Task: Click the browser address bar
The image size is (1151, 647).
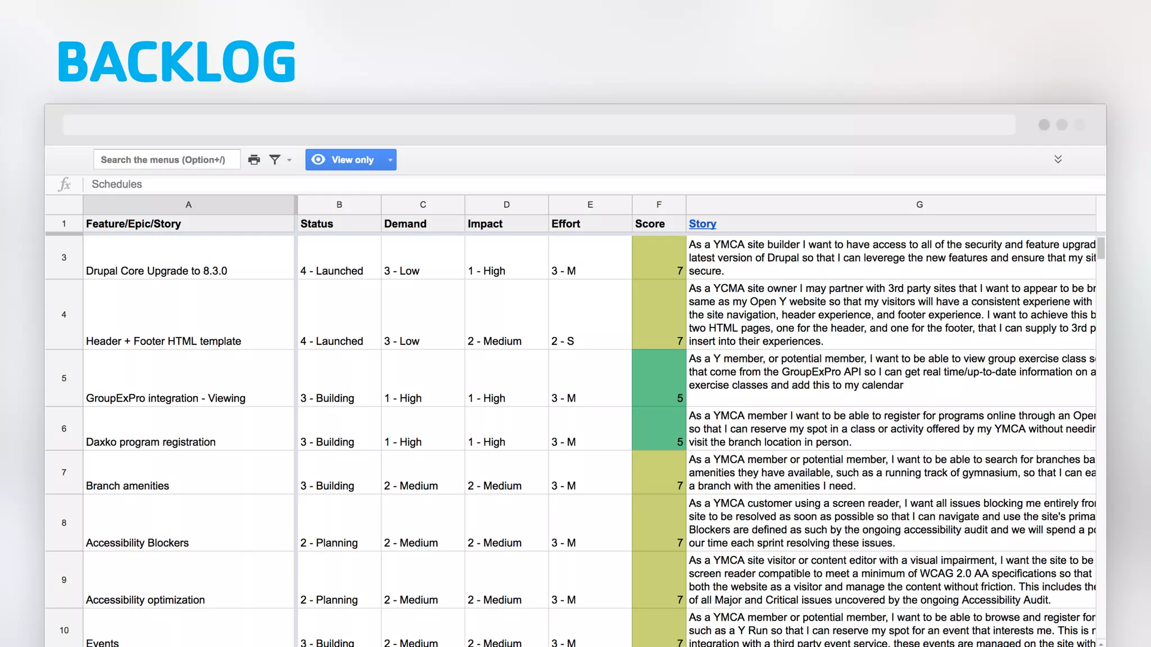Action: click(x=539, y=125)
